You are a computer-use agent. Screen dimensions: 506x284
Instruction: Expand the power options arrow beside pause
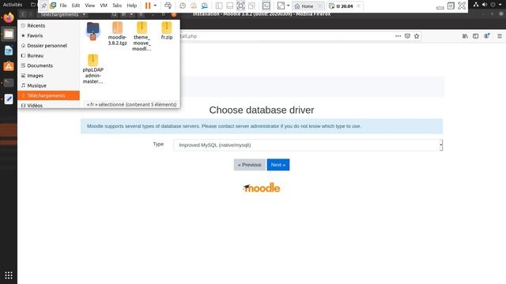155,6
